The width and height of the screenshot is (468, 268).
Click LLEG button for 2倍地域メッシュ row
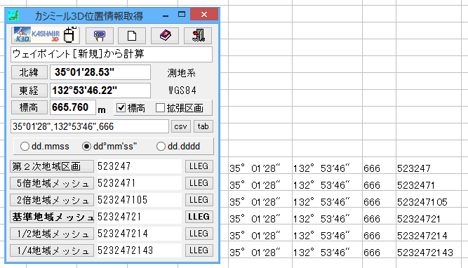point(199,200)
